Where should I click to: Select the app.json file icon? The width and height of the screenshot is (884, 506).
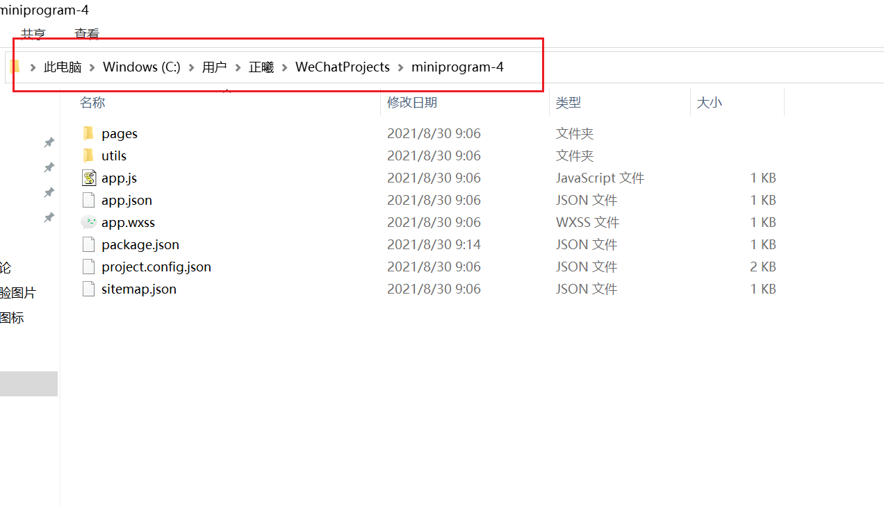point(89,200)
